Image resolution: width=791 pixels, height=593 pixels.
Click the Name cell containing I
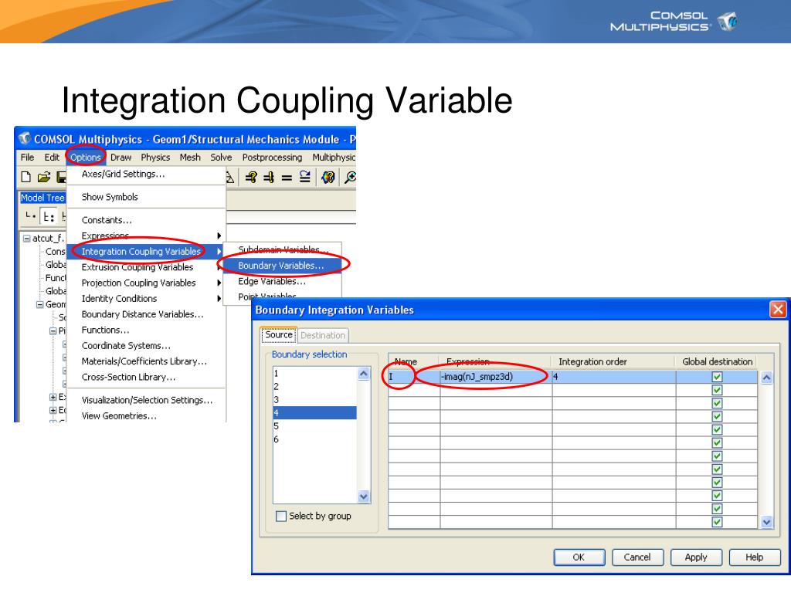414,377
